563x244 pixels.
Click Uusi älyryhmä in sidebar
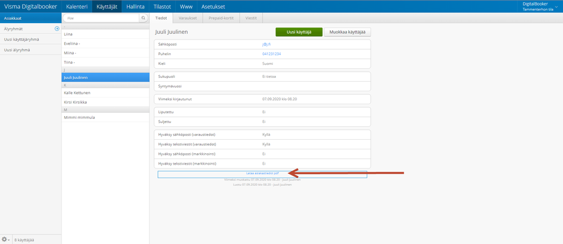pos(30,50)
